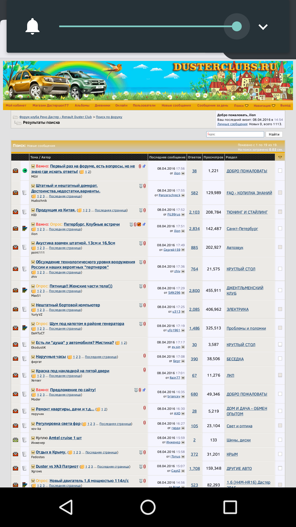Open thread Duster vs УАЗ Патриот
This screenshot has width=296, height=527.
(x=57, y=466)
